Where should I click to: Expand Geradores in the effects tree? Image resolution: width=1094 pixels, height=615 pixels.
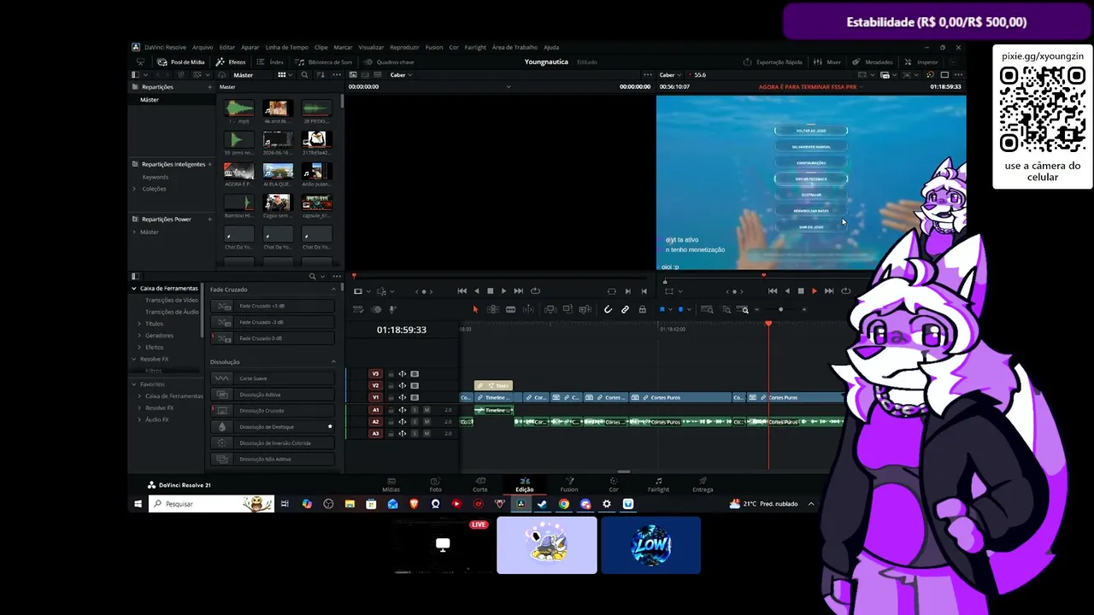coord(139,336)
